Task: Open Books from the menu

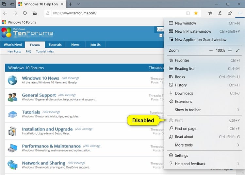Action: pyautogui.click(x=204, y=77)
